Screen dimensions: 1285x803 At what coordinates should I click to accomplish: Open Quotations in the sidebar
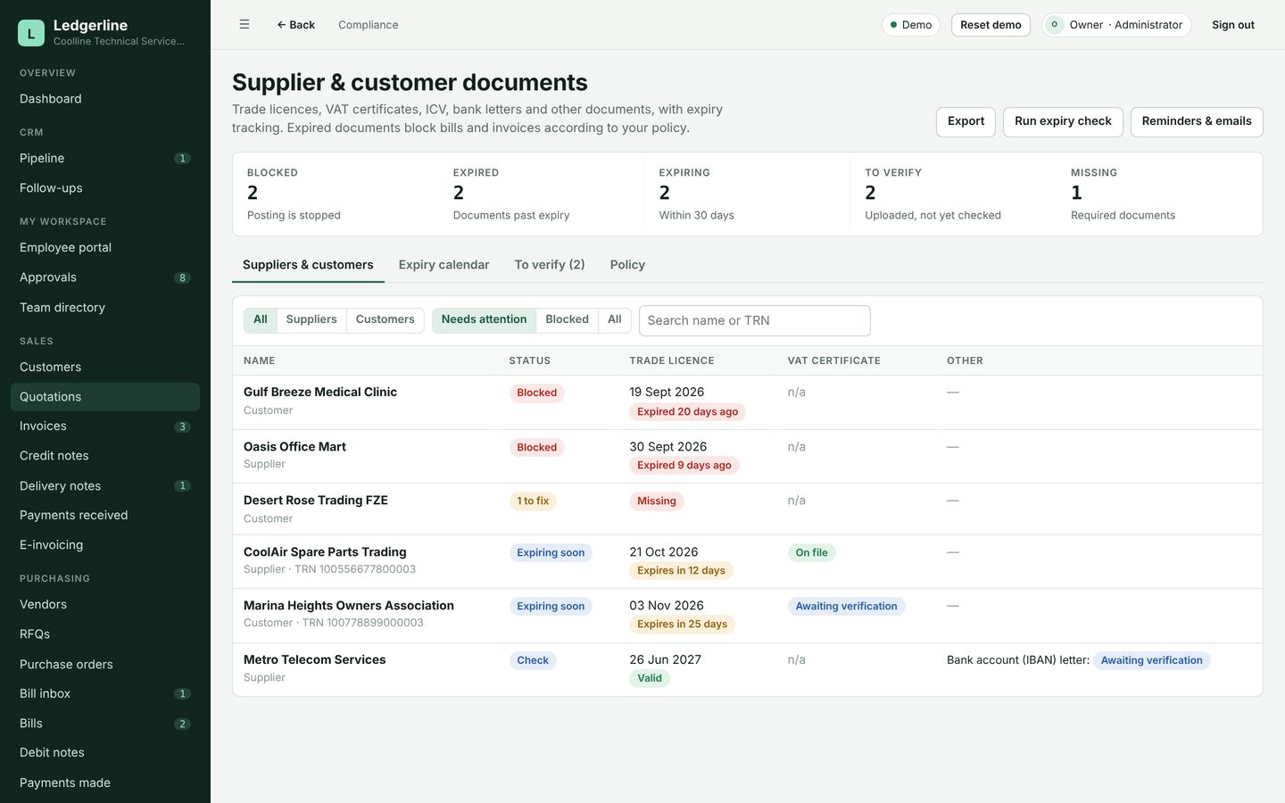point(105,397)
